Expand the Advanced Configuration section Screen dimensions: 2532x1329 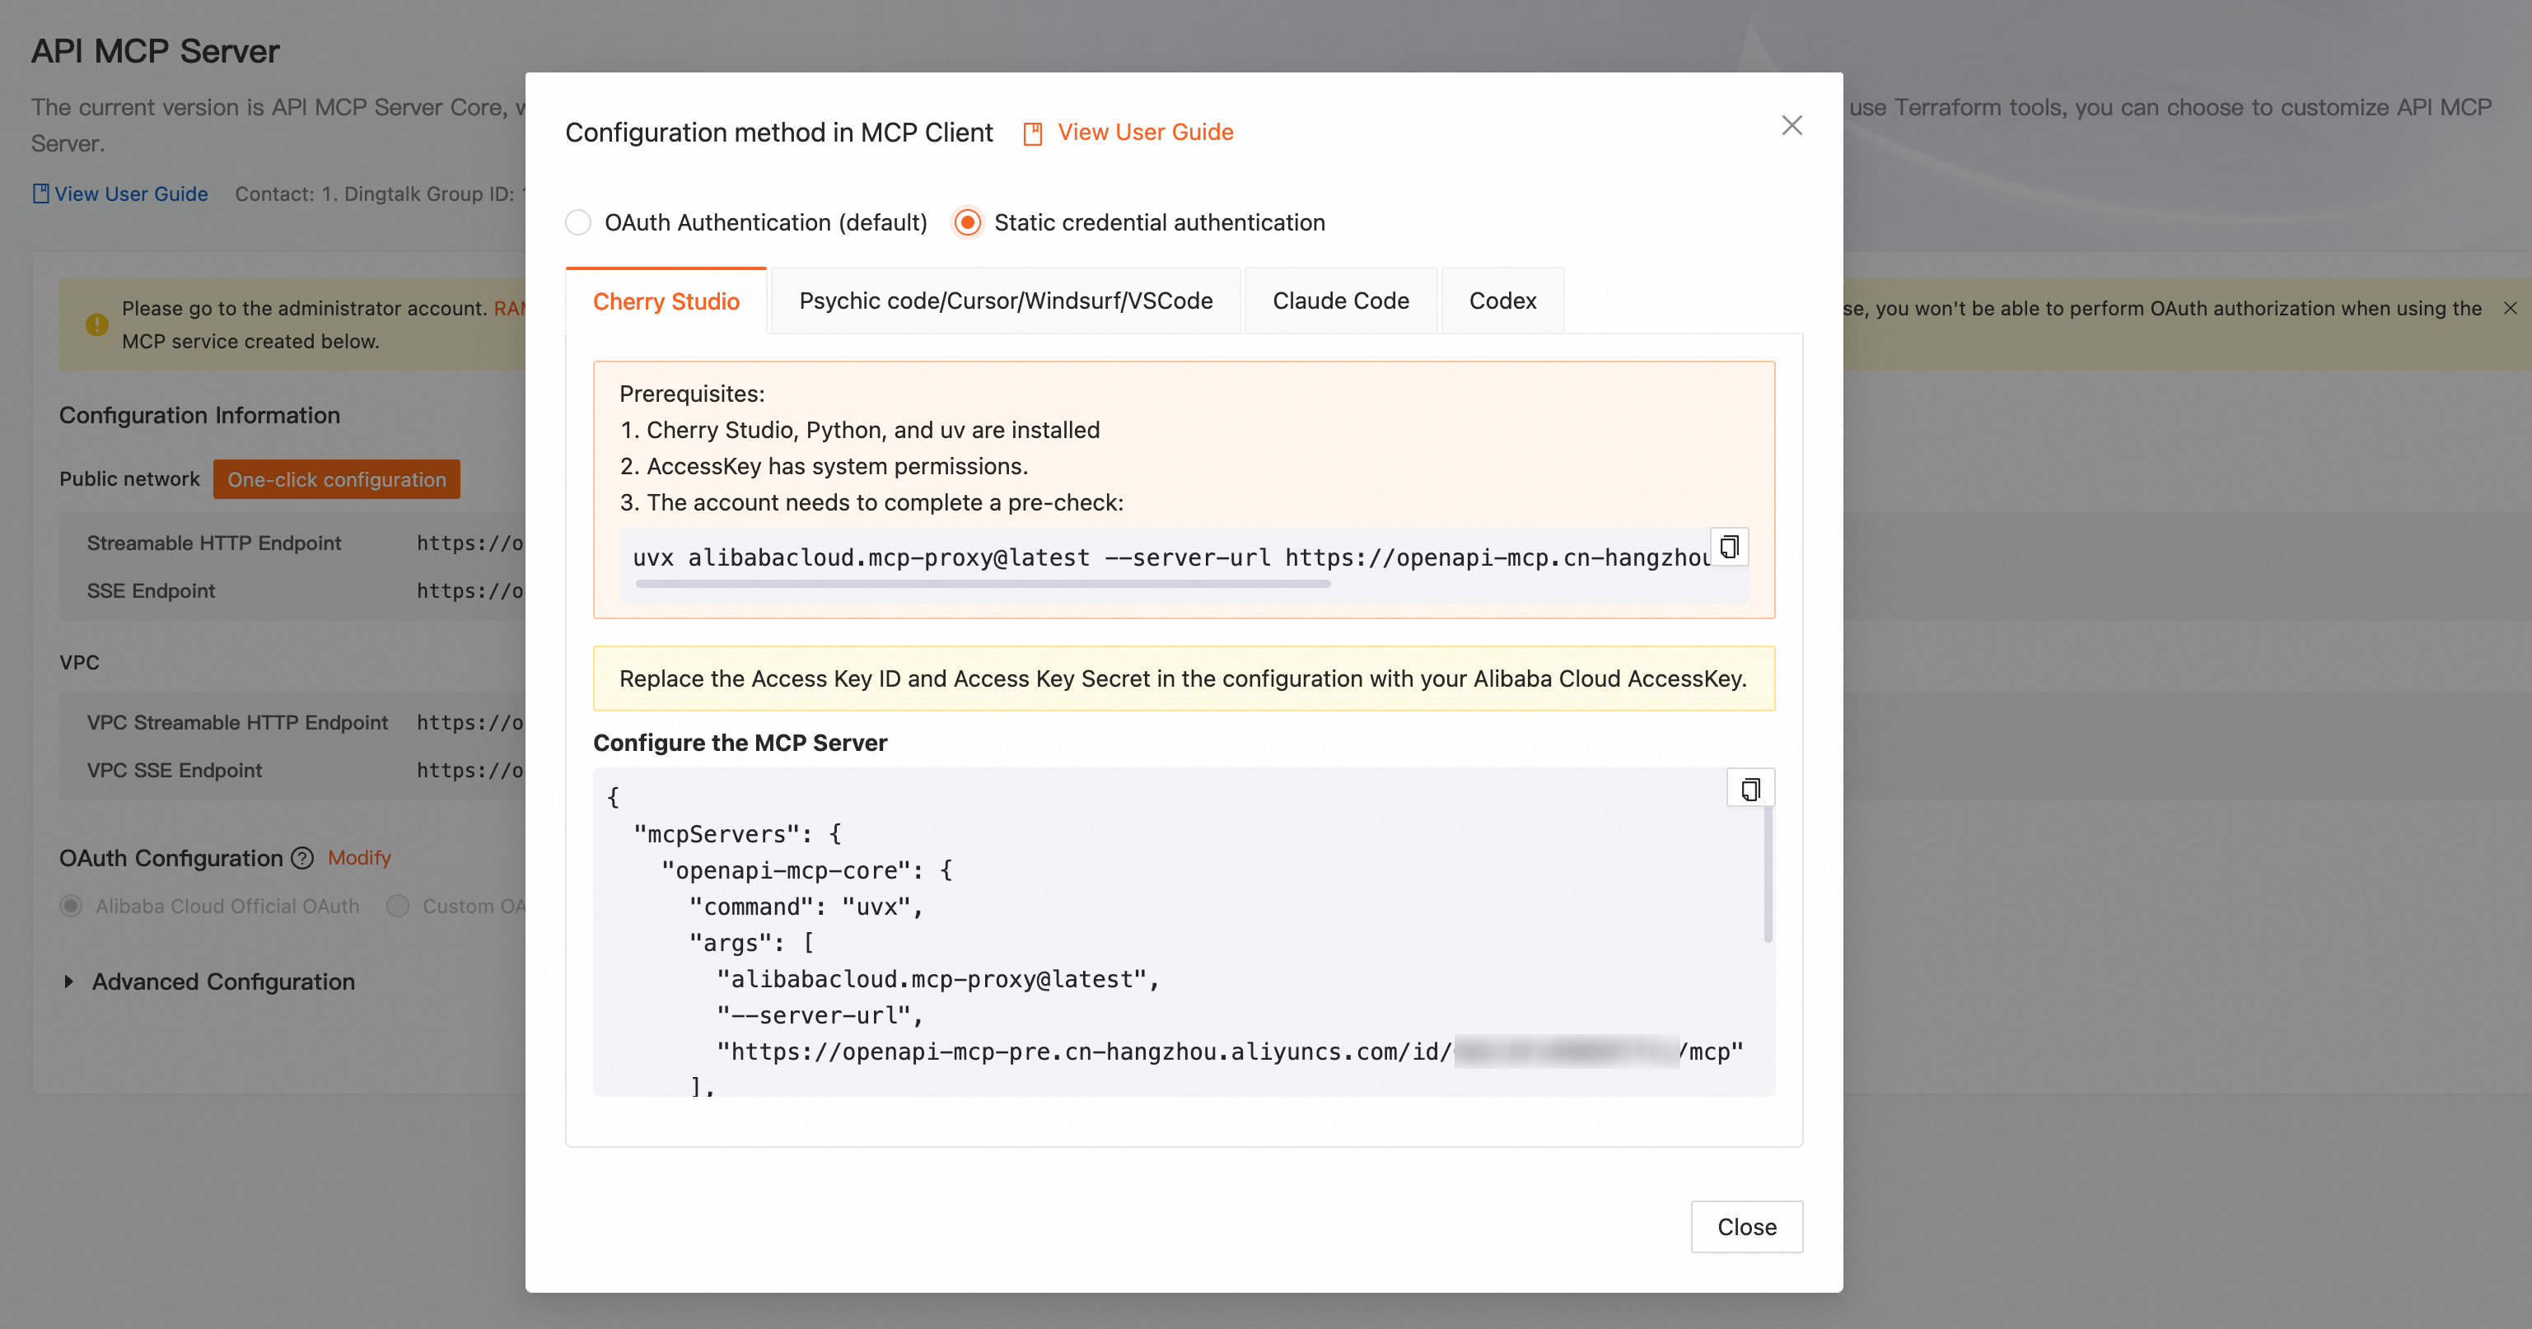tap(69, 982)
